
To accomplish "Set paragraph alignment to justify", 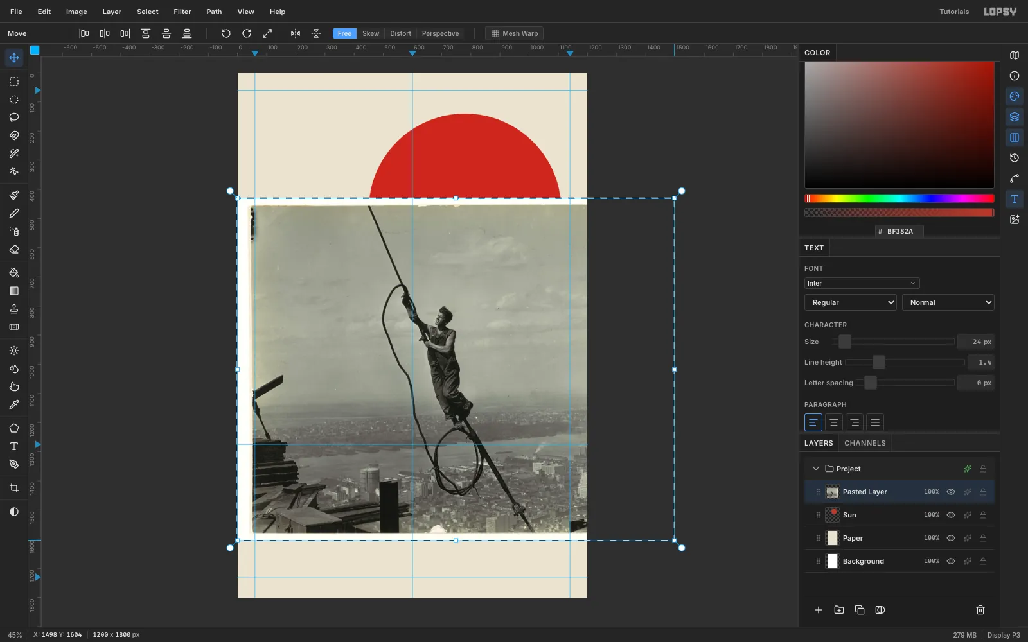I will coord(875,422).
